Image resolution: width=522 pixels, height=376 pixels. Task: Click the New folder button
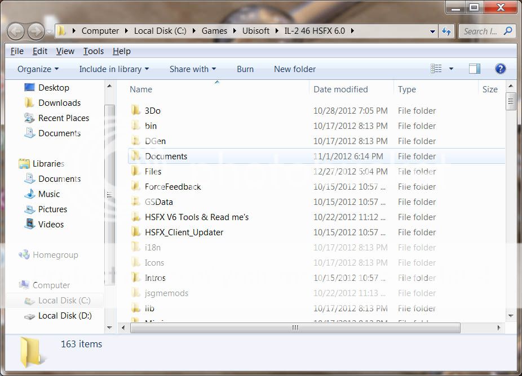point(294,69)
